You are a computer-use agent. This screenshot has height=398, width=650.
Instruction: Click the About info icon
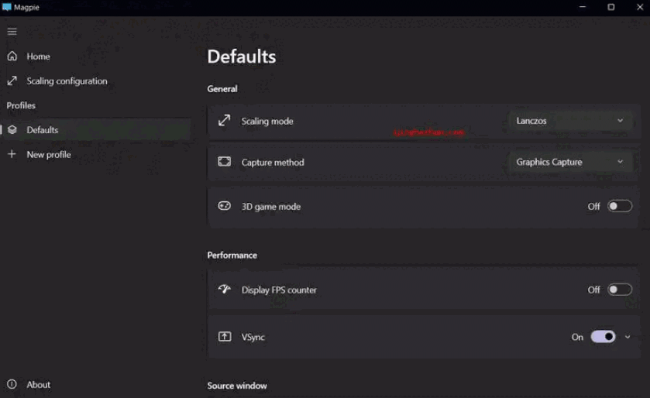click(12, 384)
